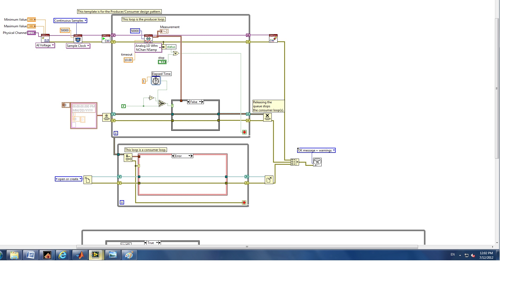This screenshot has width=509, height=286.
Task: Click the increment node in producer loop
Action: tap(151, 98)
